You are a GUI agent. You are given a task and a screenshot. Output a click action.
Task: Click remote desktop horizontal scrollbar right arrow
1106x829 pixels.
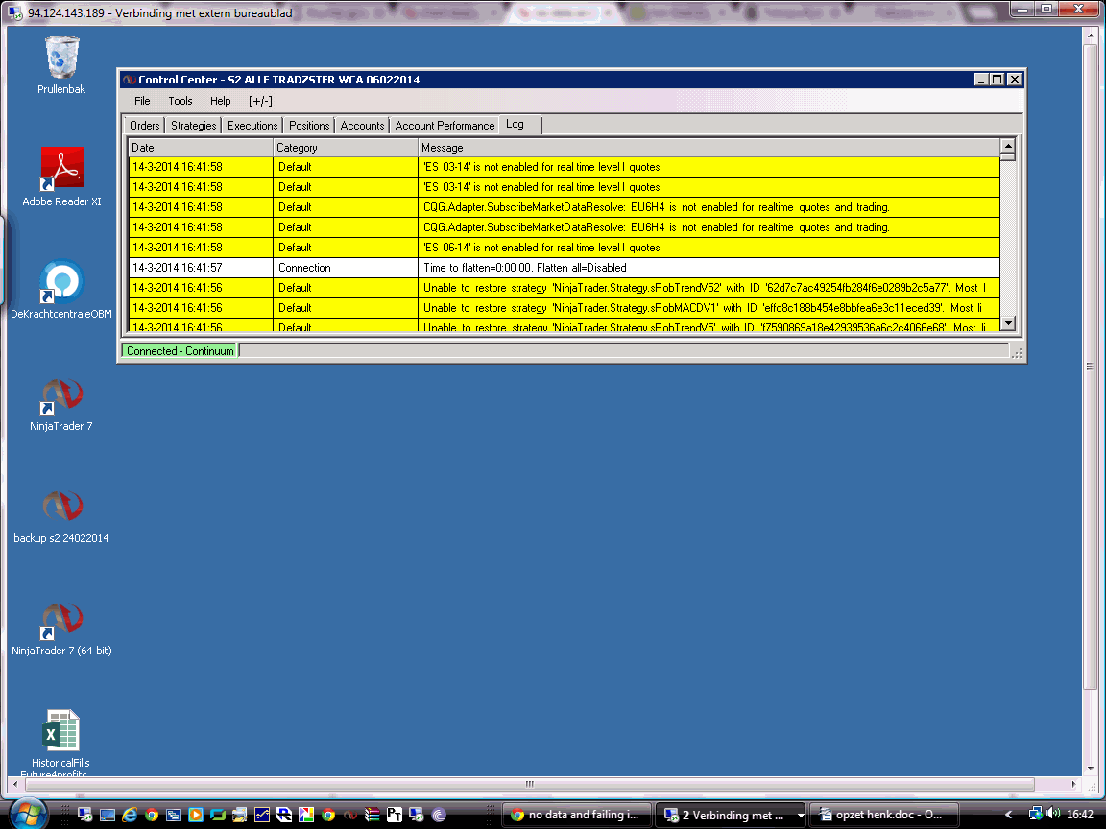coord(1073,784)
